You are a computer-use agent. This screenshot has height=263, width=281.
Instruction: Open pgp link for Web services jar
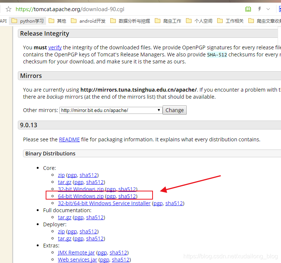[x=105, y=260]
